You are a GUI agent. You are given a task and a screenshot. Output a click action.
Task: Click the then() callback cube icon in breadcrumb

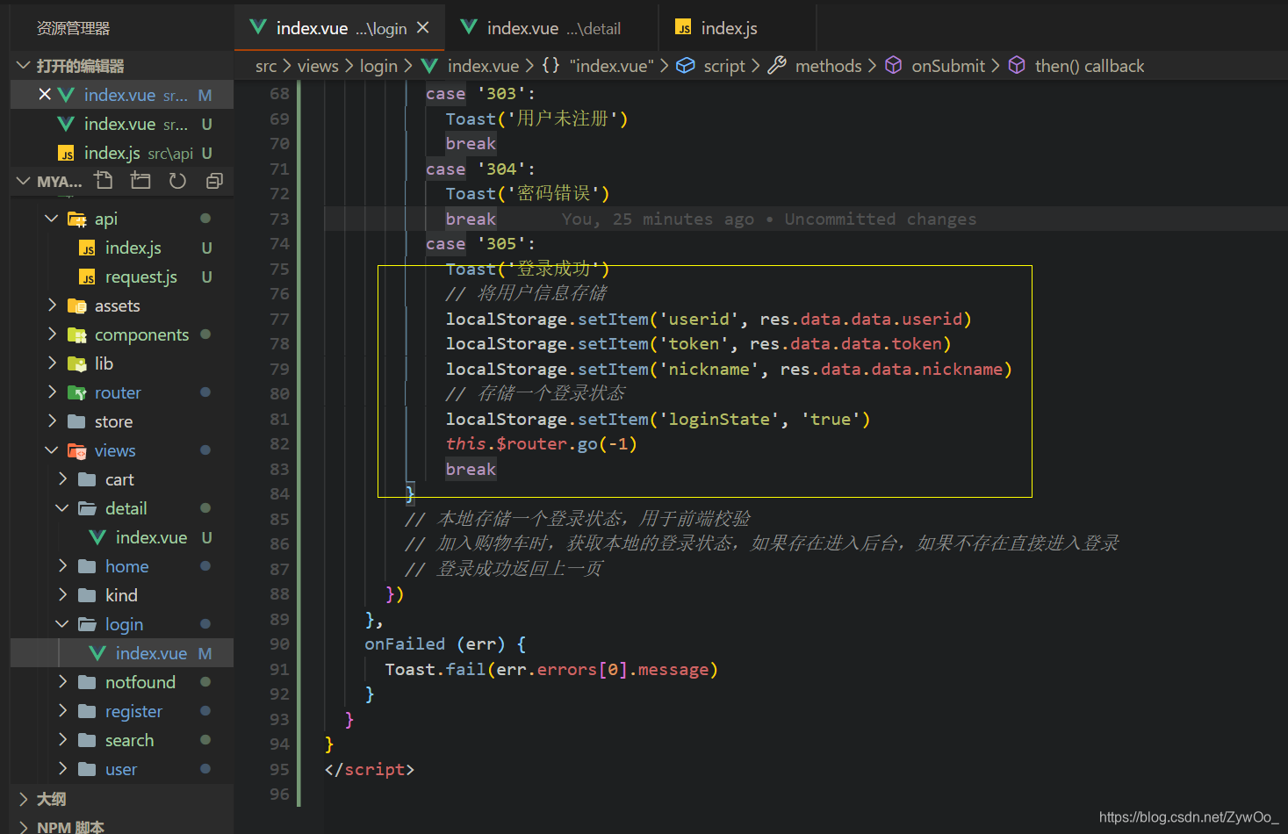(1017, 66)
